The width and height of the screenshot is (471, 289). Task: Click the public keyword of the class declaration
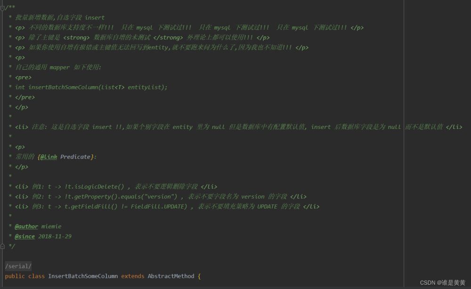pos(15,276)
